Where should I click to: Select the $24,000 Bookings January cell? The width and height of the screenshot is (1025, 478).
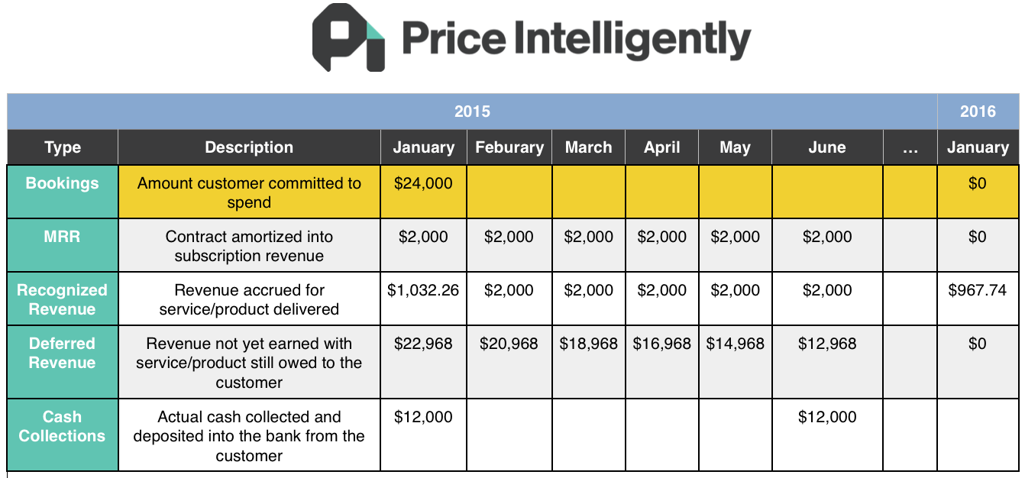pyautogui.click(x=424, y=192)
